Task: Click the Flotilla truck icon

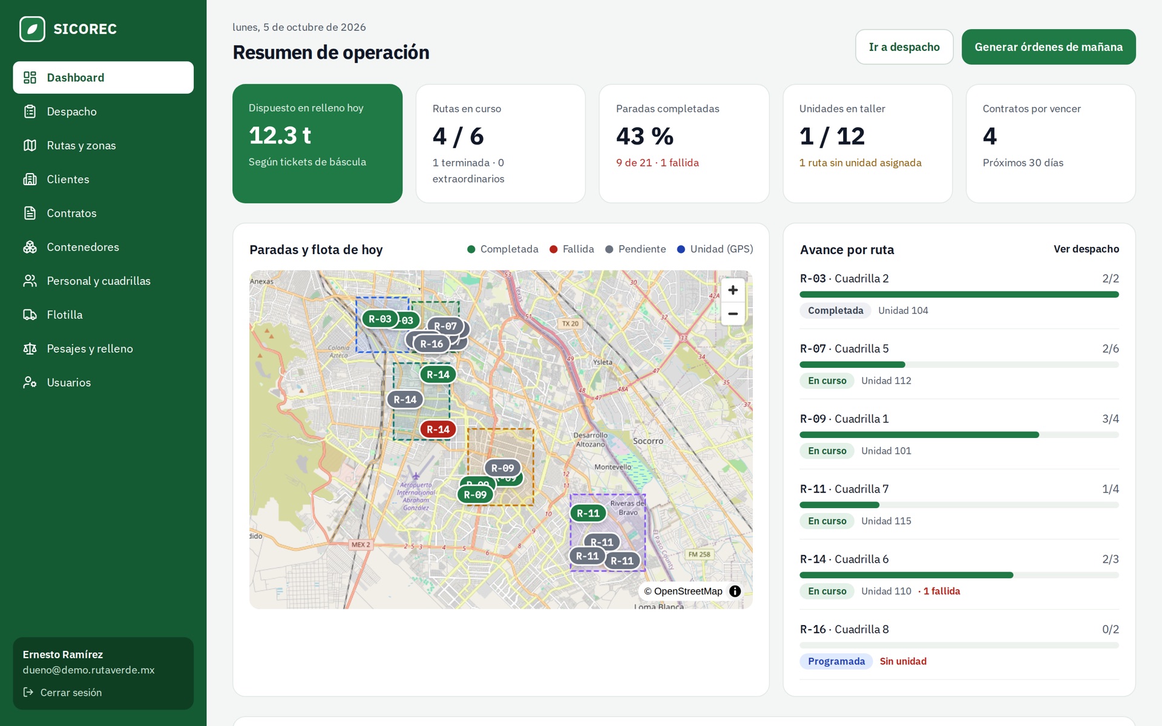Action: coord(30,315)
